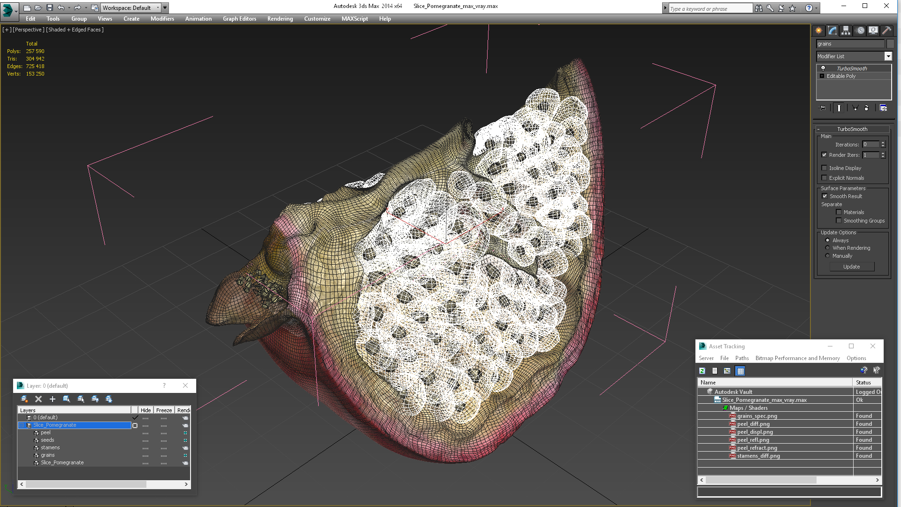This screenshot has height=507, width=901.
Task: Select When Rendering update option
Action: [827, 248]
